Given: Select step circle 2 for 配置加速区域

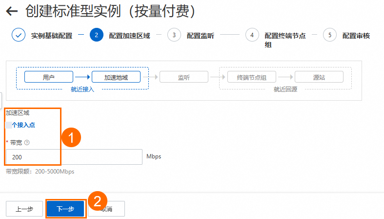Looking at the screenshot, I should [x=97, y=35].
